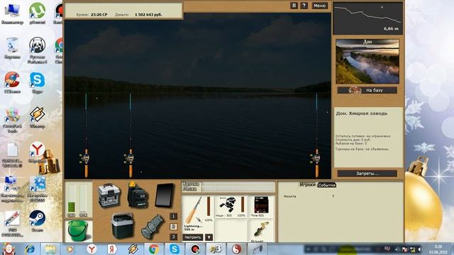Open Internet Explorer from the taskbar
Image resolution: width=454 pixels, height=255 pixels.
[x=30, y=249]
